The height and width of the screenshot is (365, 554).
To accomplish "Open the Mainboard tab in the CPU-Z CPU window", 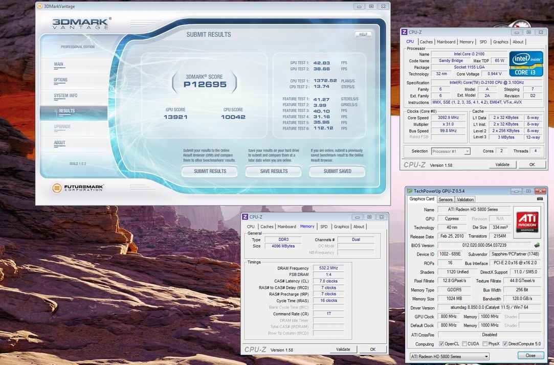I will pos(446,41).
